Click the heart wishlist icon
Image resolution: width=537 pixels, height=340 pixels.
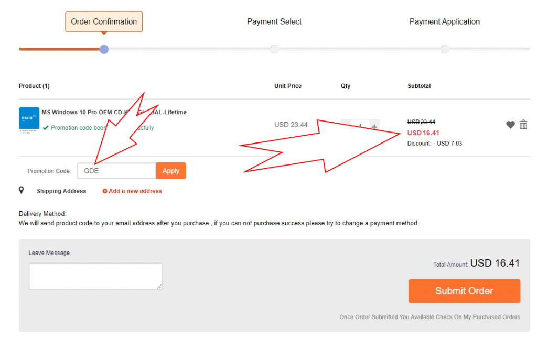point(510,125)
